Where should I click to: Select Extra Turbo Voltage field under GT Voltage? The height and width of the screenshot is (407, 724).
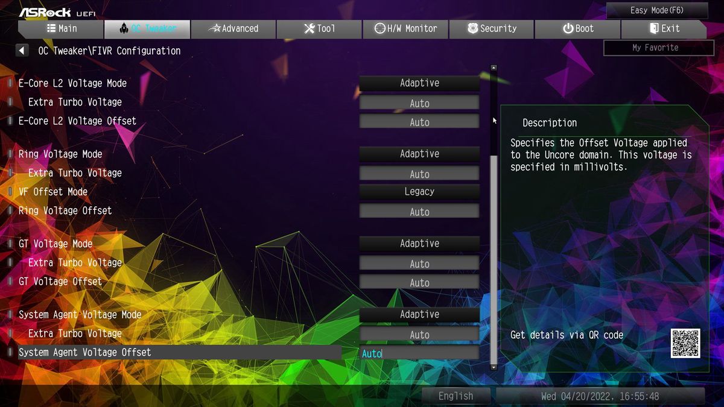[x=419, y=263]
